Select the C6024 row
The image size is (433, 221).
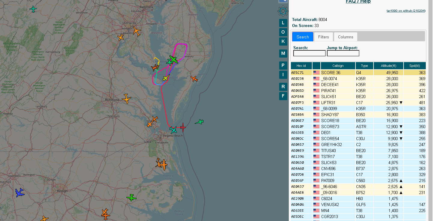(358, 199)
